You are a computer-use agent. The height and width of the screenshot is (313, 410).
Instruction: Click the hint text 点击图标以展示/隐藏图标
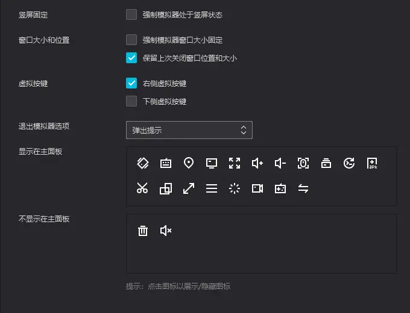click(x=189, y=287)
